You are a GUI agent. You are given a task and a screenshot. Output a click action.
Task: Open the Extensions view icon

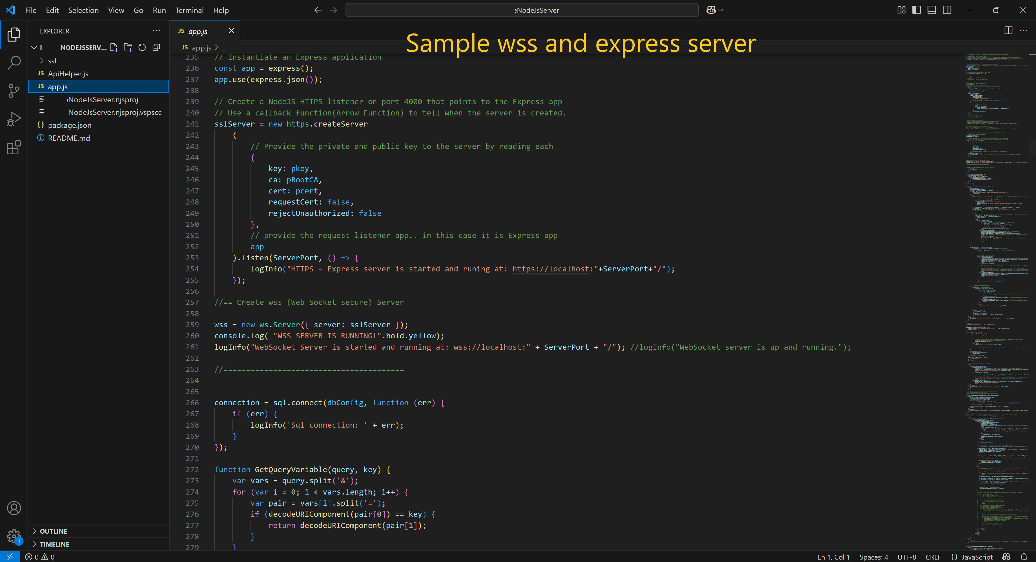coord(14,148)
